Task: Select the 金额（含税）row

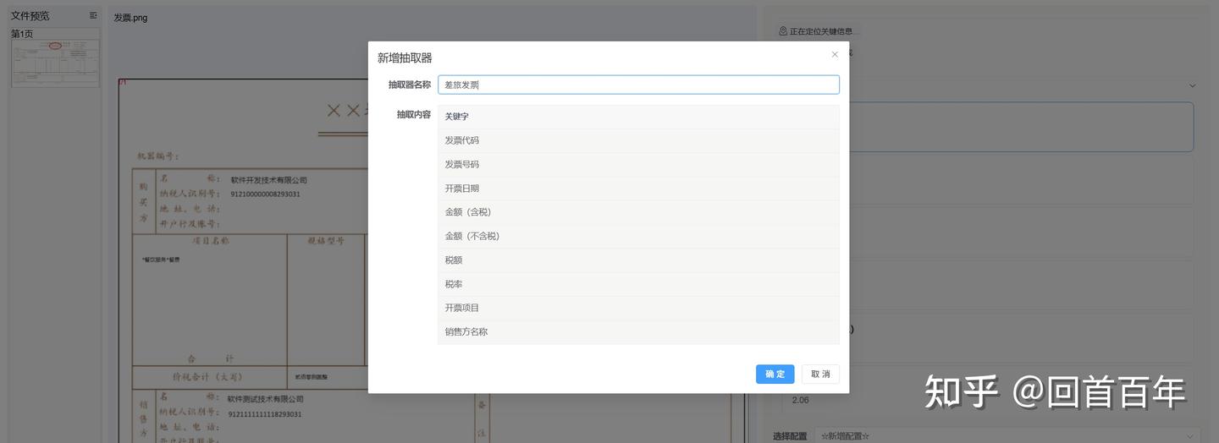Action: (638, 212)
